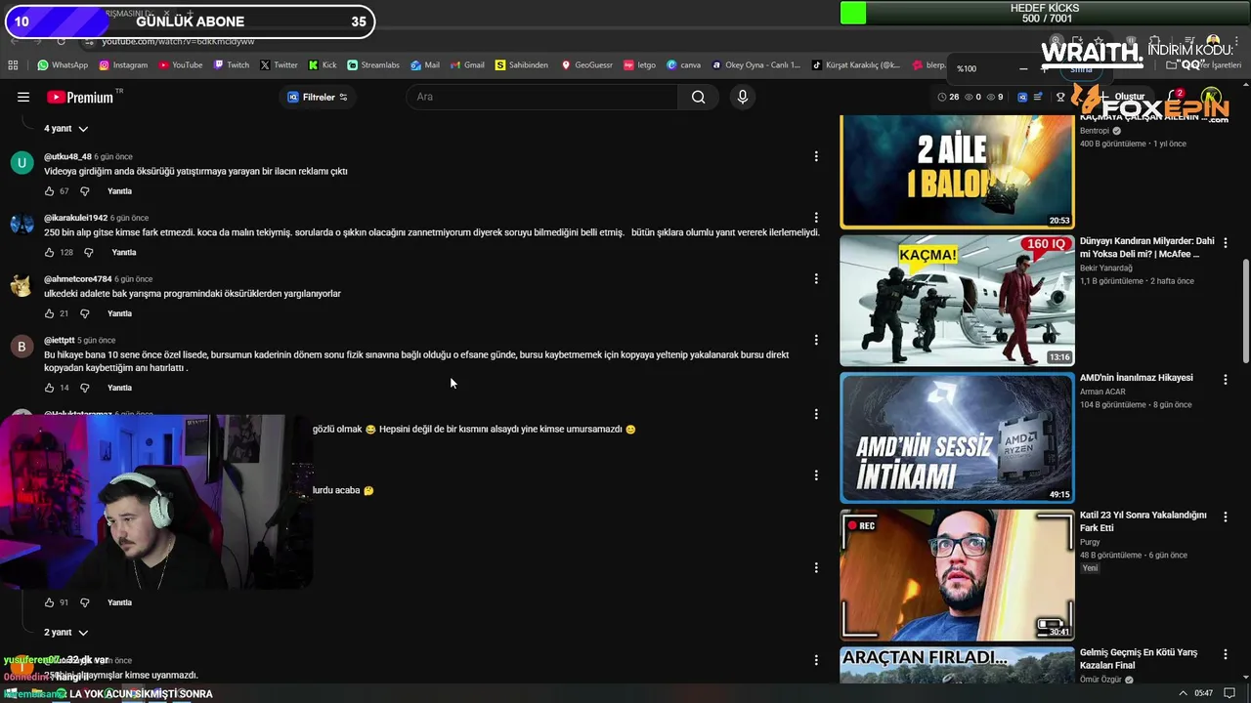Open the Instagram bookmark
The width and height of the screenshot is (1251, 703).
123,65
